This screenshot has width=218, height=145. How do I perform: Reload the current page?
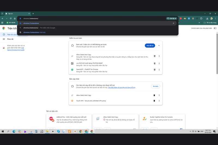11,18
